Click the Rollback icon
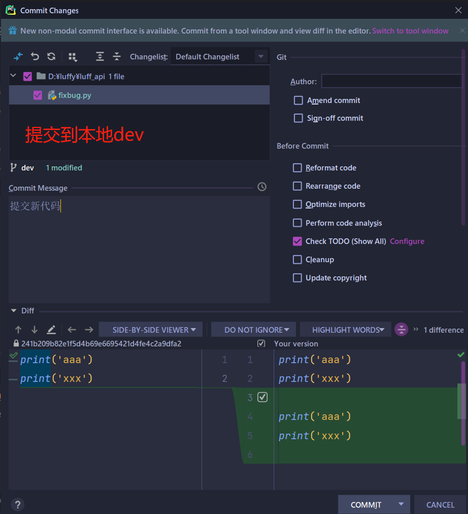Screen dimensions: 468x514 (x=35, y=57)
